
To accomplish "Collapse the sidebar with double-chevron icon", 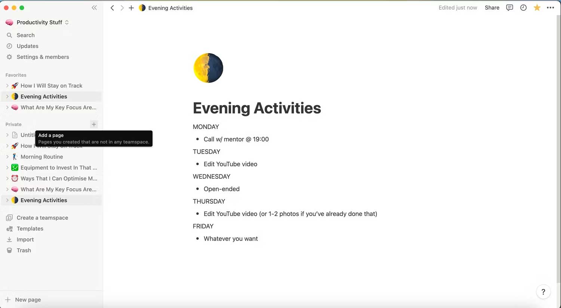I will [94, 7].
